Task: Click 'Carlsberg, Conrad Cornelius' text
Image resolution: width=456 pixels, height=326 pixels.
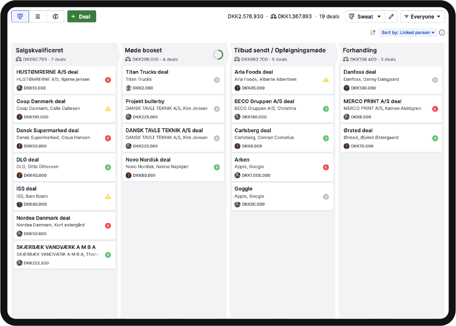Action: click(264, 137)
